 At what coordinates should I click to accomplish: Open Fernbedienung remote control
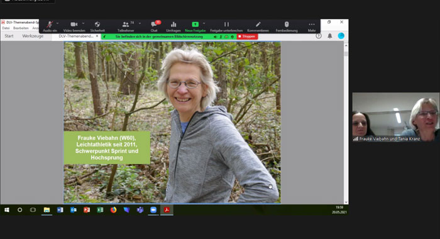tap(287, 26)
